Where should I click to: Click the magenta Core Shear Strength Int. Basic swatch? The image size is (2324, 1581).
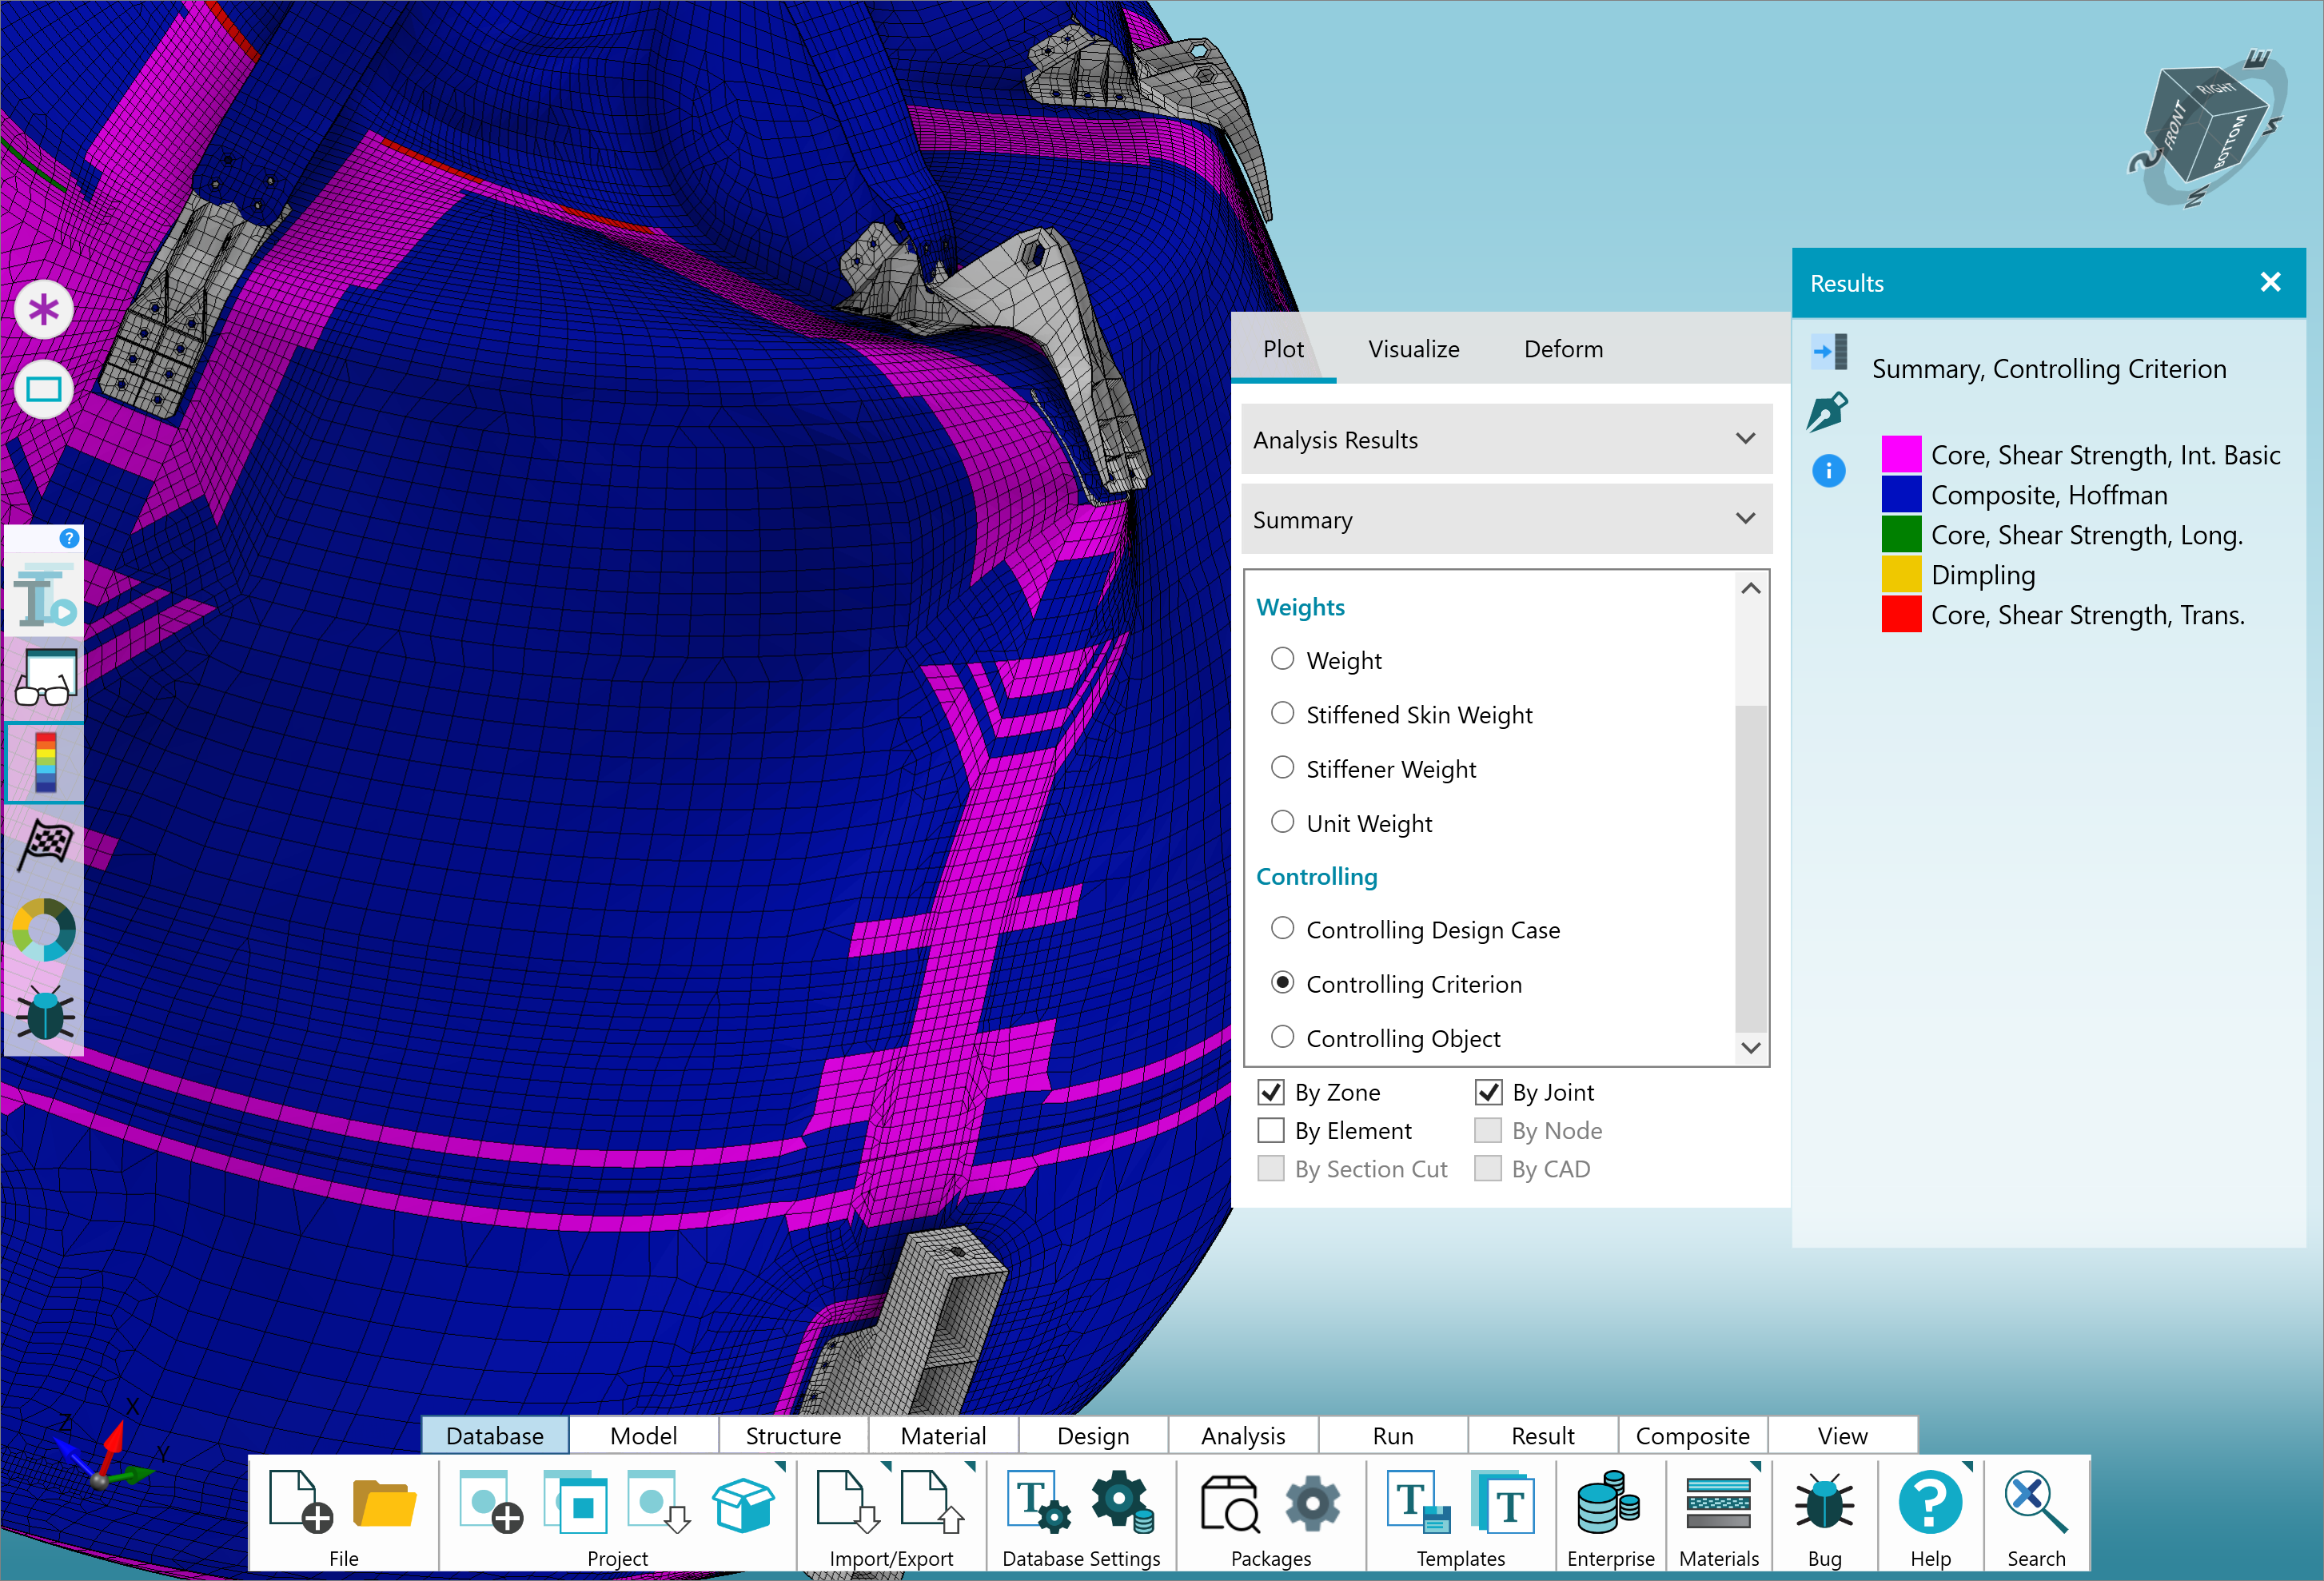(1901, 454)
